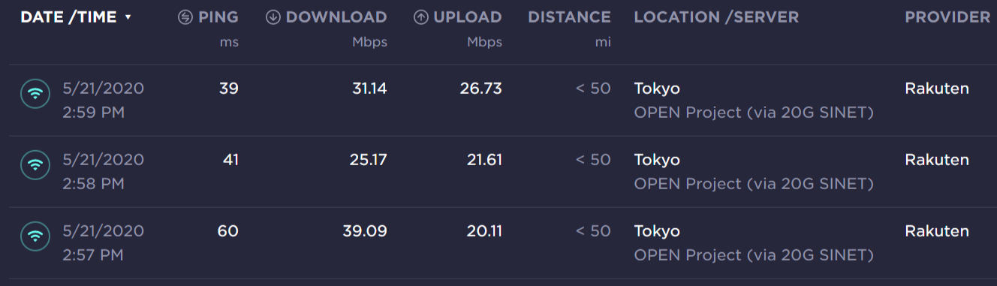
Task: Click Rakuten provider in the 2:59 PM row
Action: tap(937, 89)
